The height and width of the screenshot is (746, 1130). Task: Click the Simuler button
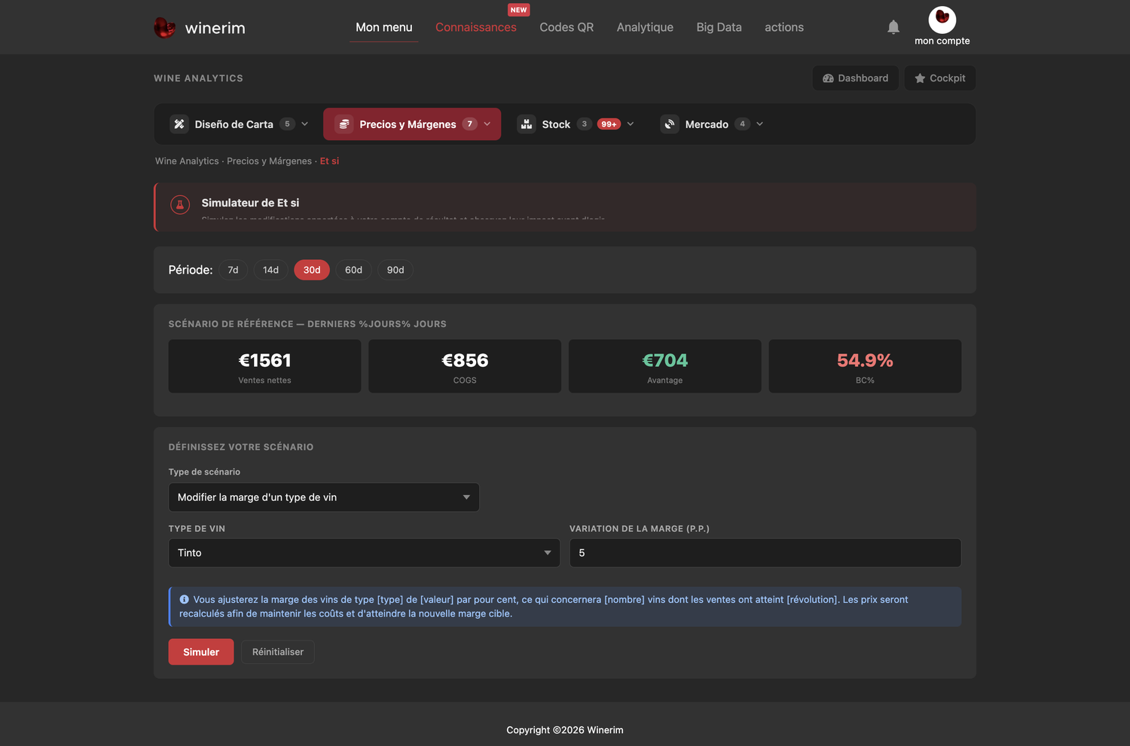[x=201, y=652]
